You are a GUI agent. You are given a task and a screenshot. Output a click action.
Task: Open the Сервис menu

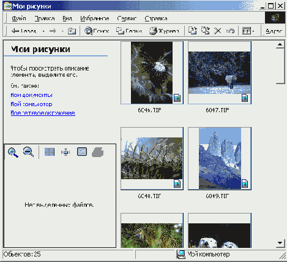pos(127,18)
